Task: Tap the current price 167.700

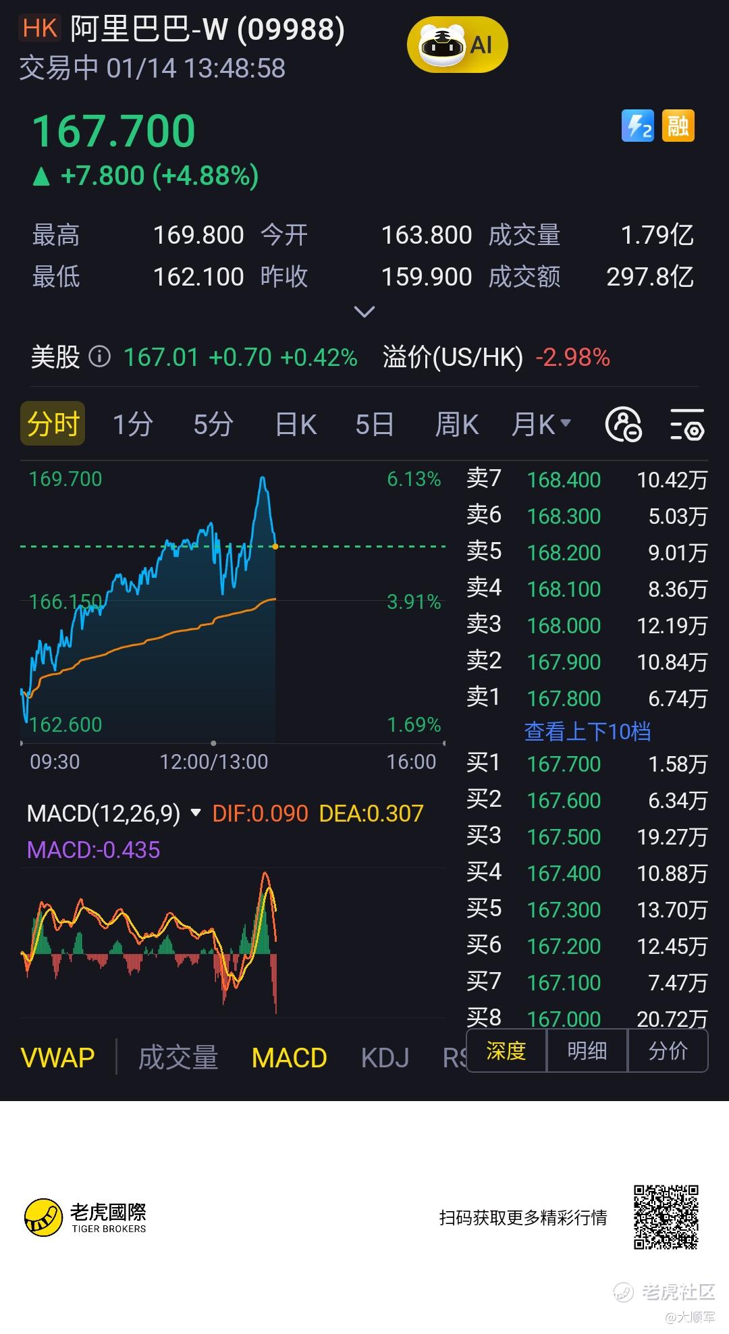Action: point(114,130)
